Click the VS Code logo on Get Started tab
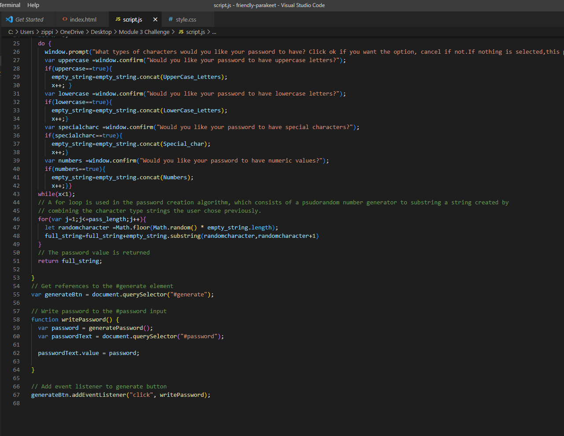 (x=8, y=19)
